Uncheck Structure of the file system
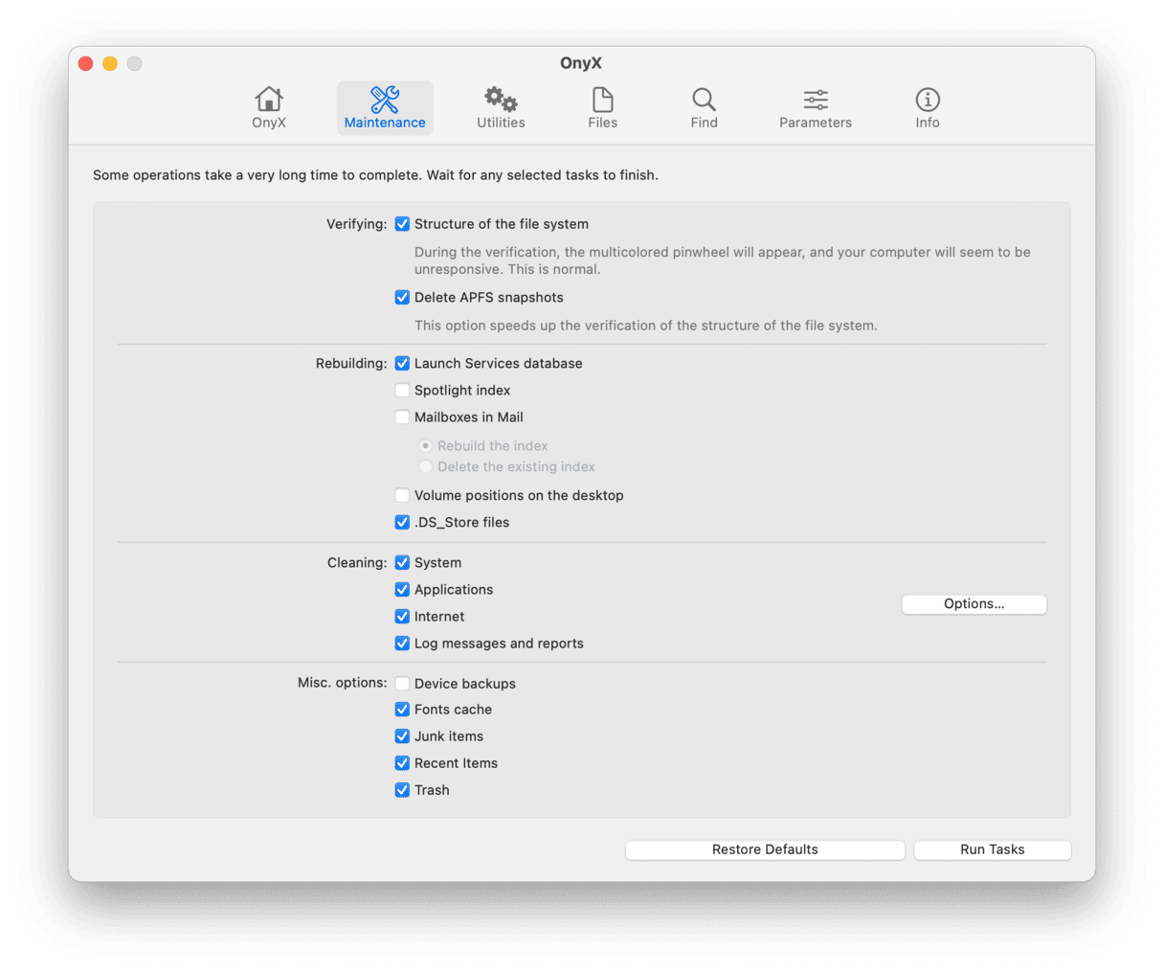The width and height of the screenshot is (1164, 972). (x=402, y=224)
